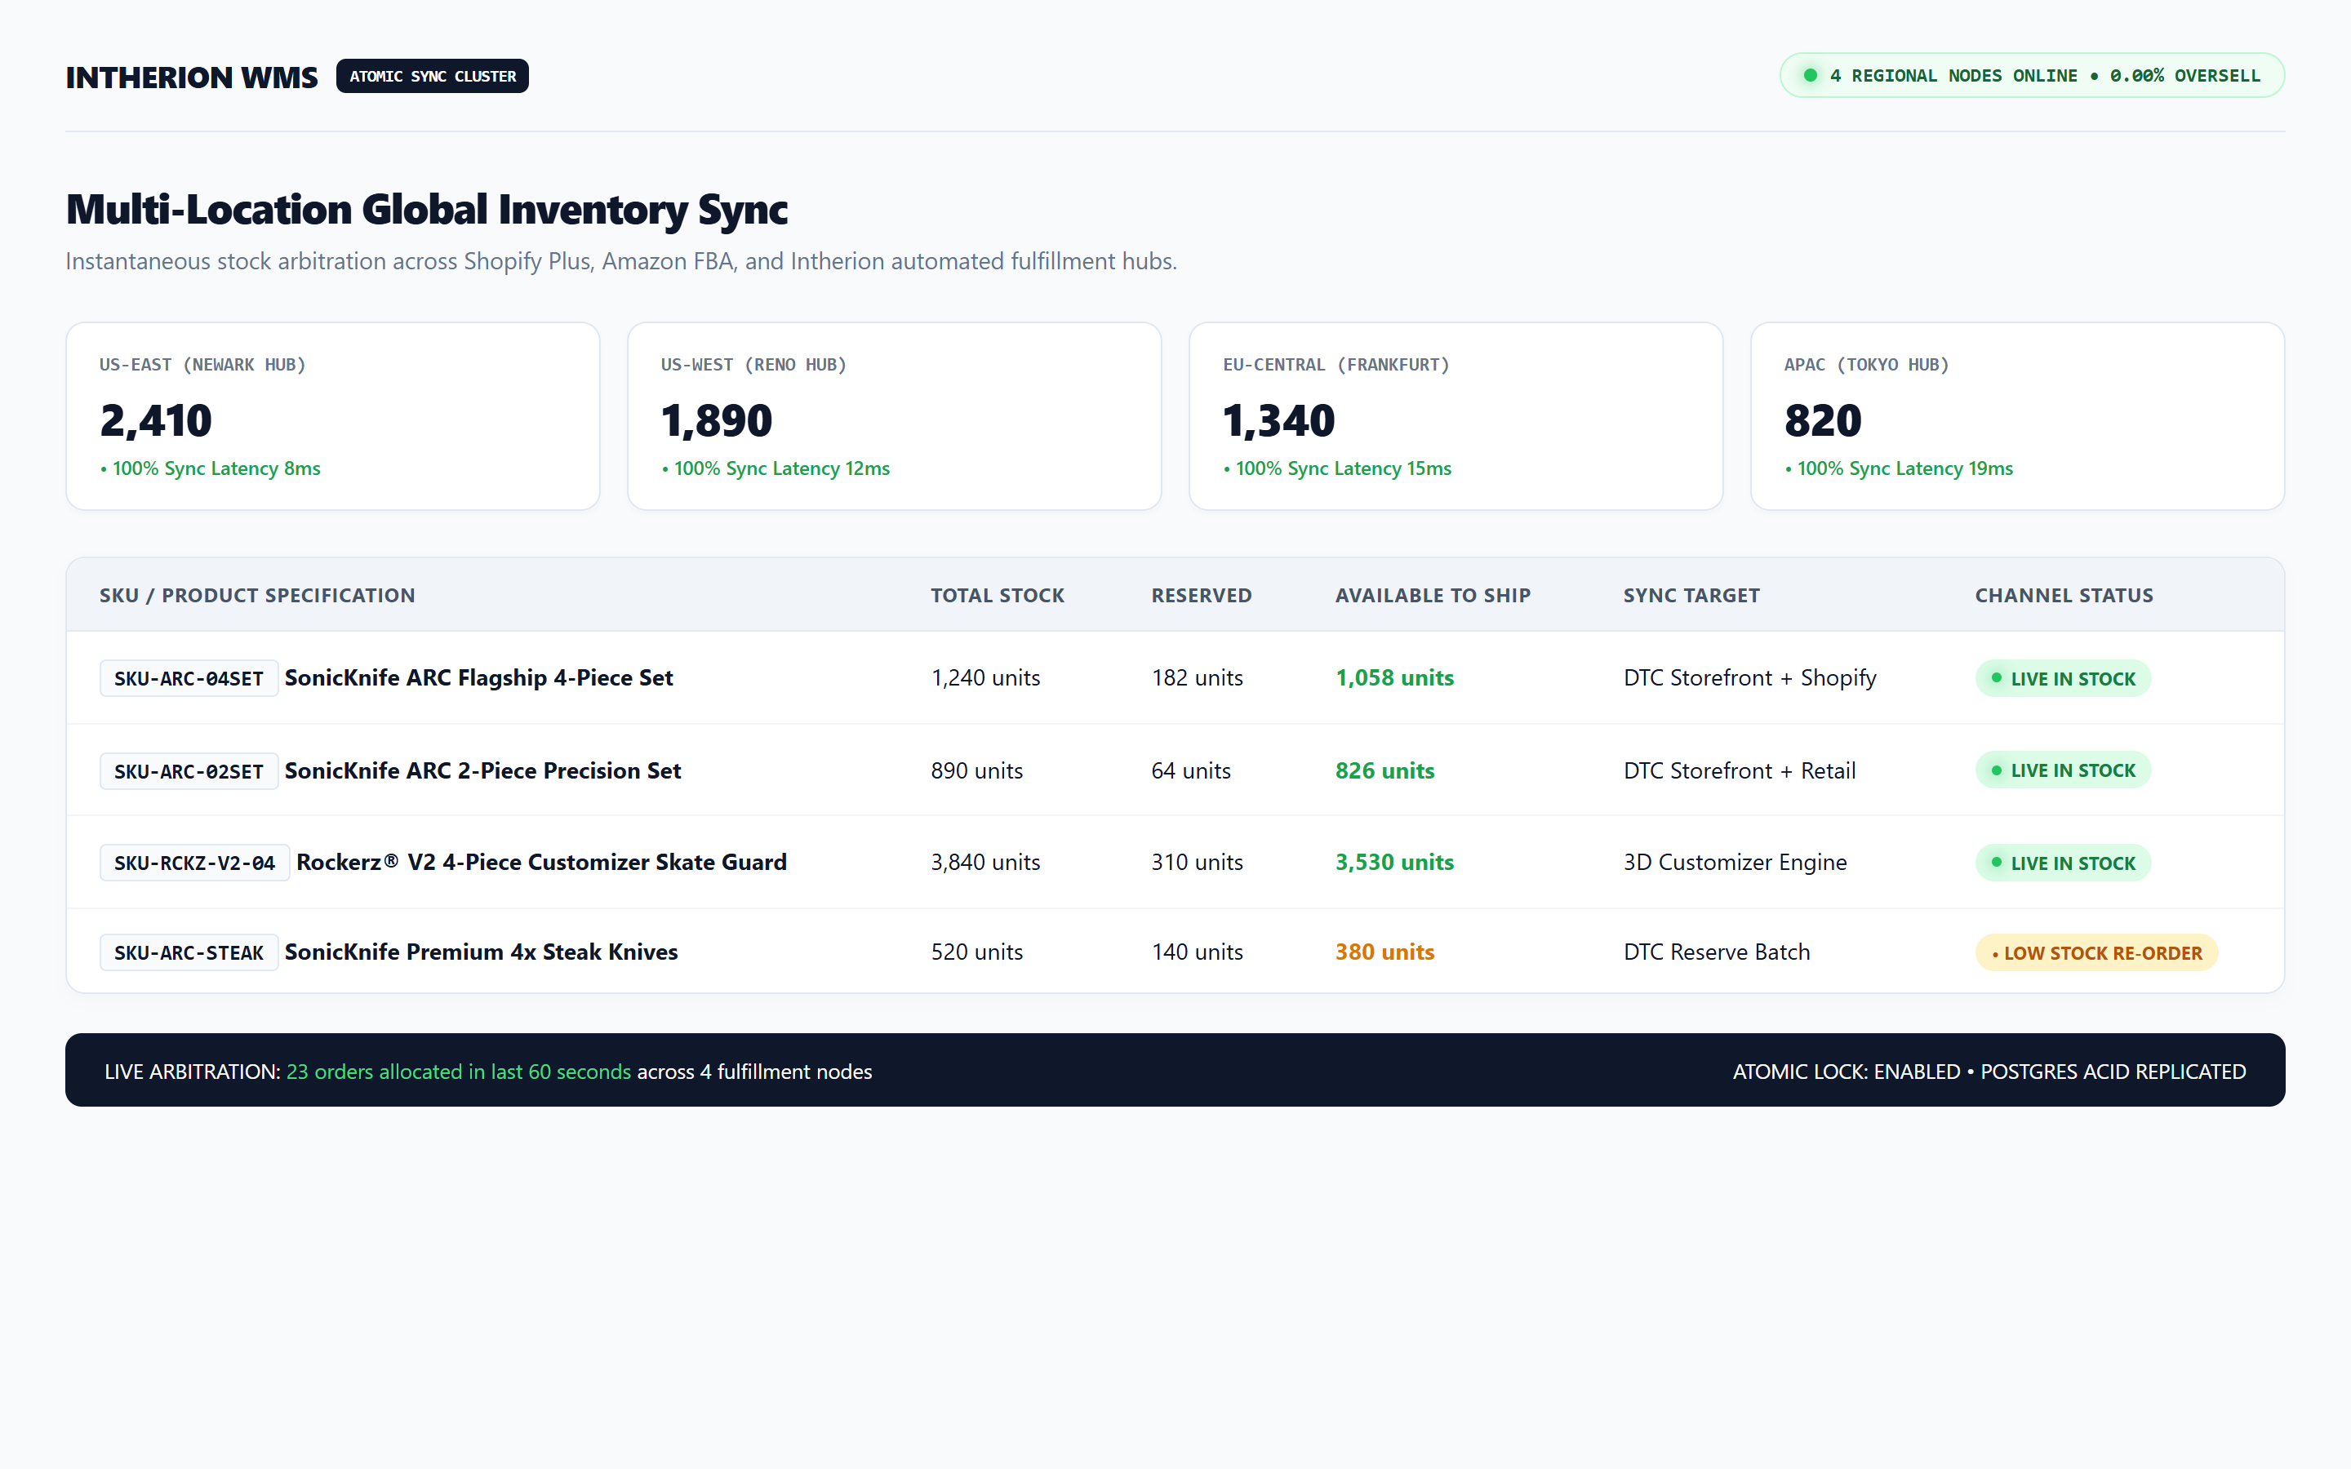Click the 4 Regional Nodes Online status pill

2031,76
